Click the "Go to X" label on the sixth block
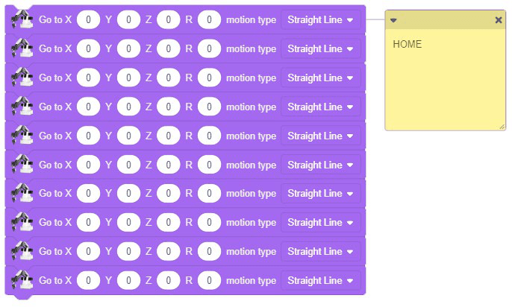Image resolution: width=512 pixels, height=307 pixels. click(55, 165)
